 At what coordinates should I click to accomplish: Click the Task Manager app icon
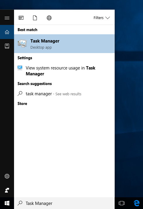(22, 43)
